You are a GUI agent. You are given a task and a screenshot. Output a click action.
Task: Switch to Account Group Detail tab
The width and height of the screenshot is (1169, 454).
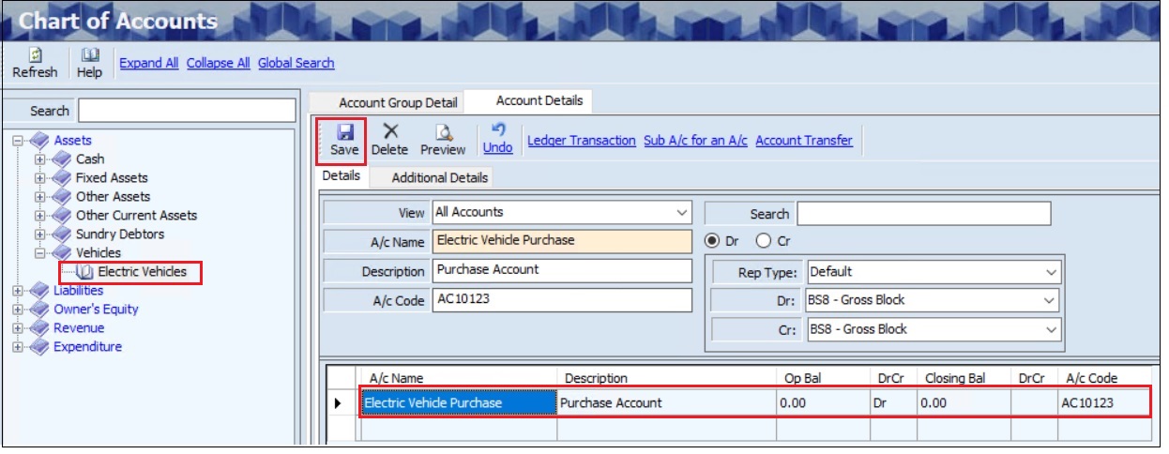click(x=398, y=102)
